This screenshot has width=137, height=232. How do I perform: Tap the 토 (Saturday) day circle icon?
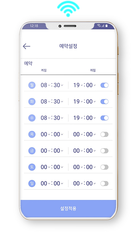32,167
